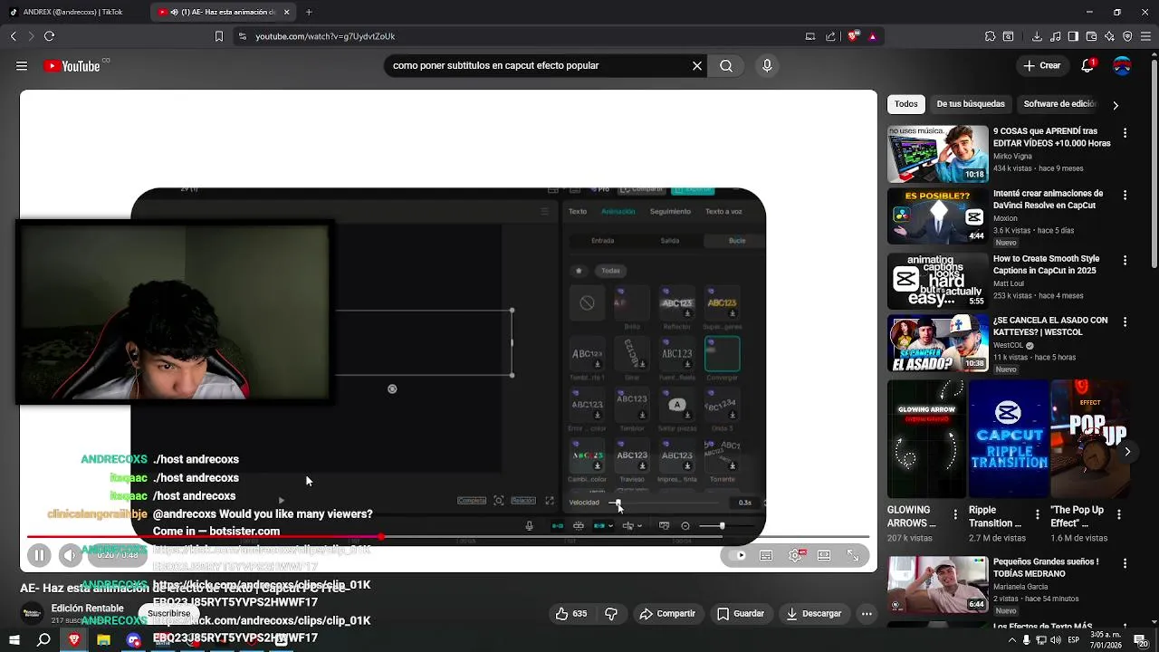Open the account avatar menu
Image resolution: width=1159 pixels, height=652 pixels.
(1122, 65)
